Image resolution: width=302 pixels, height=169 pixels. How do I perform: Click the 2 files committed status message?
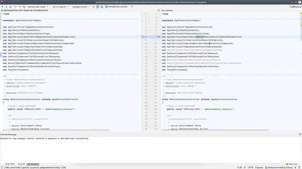pyautogui.click(x=35, y=168)
